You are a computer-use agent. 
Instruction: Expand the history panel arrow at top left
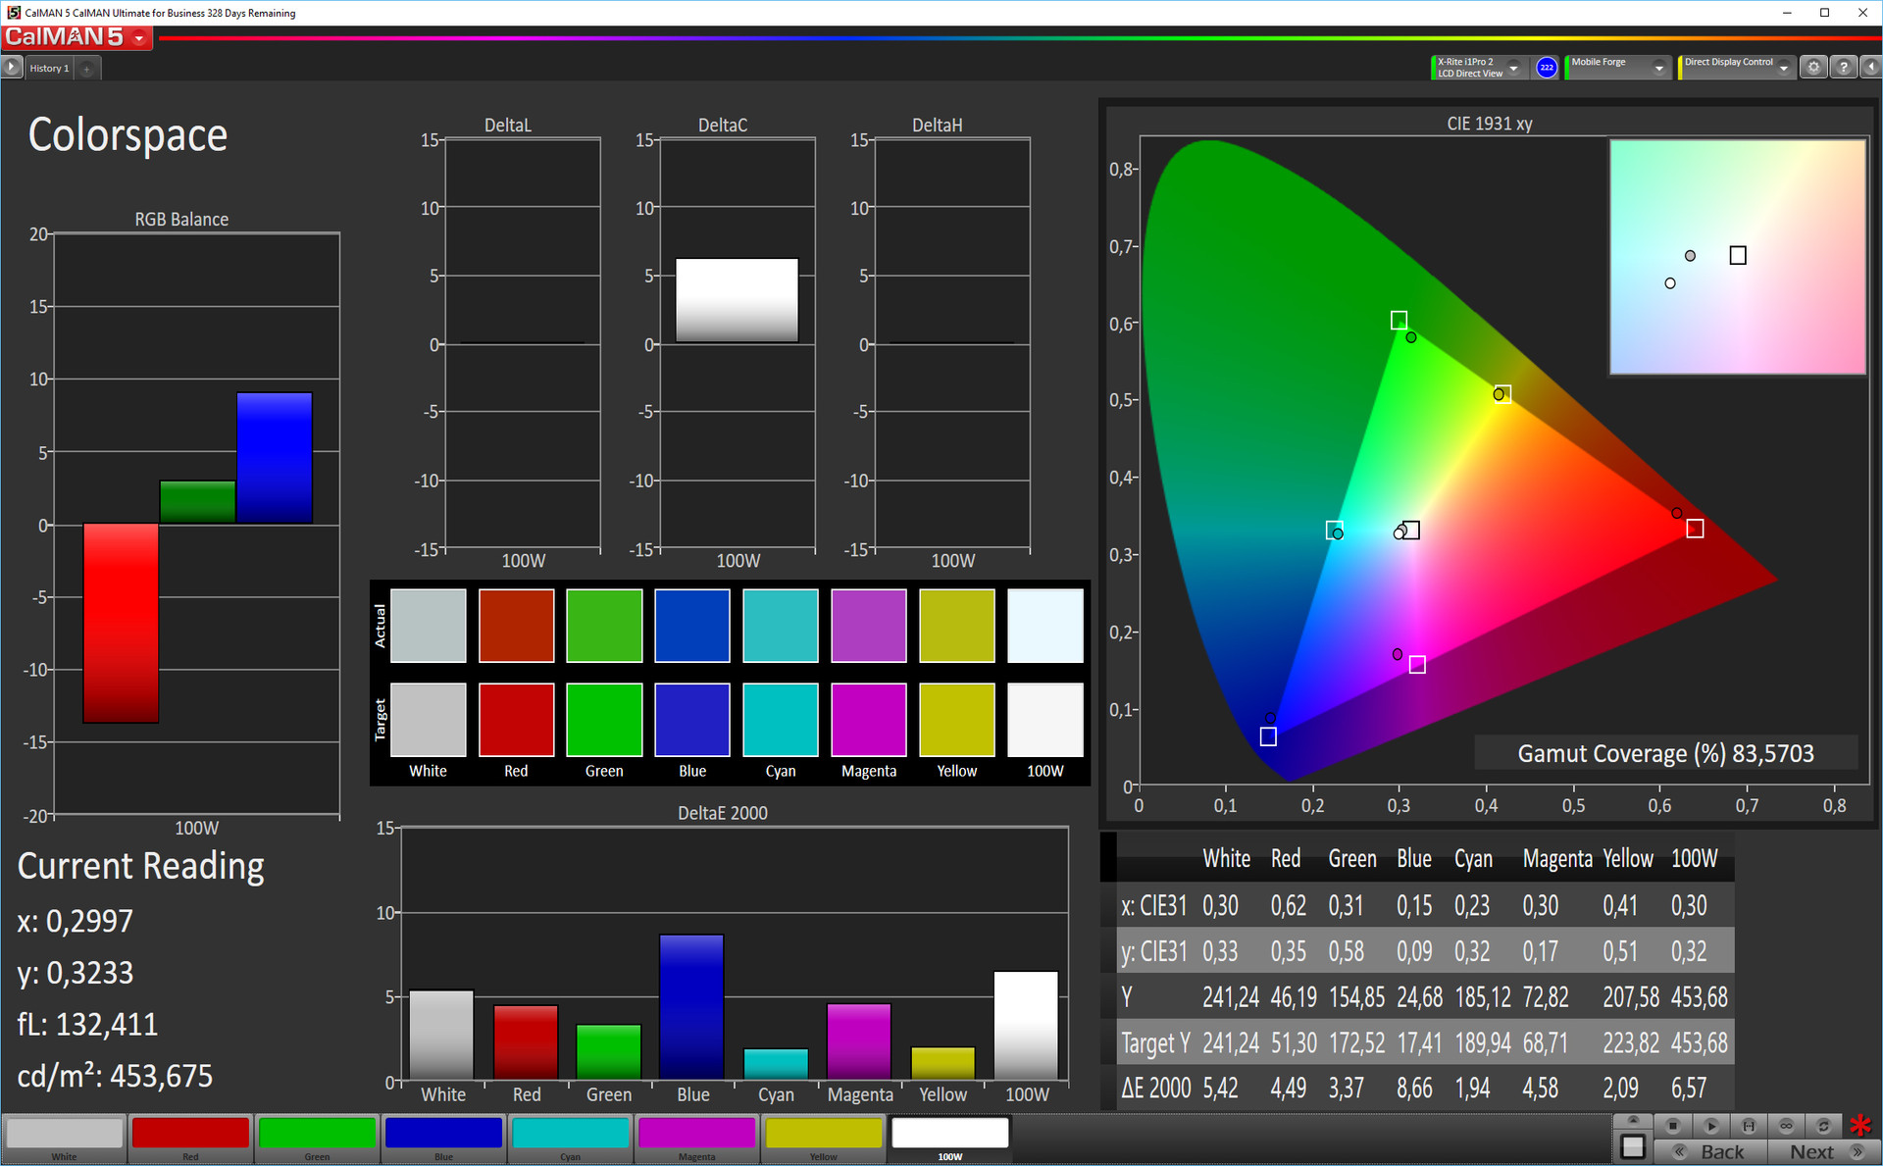[x=12, y=68]
